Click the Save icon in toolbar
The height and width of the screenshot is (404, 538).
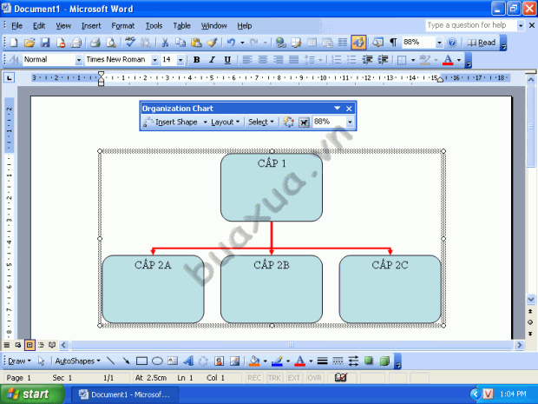(x=45, y=43)
